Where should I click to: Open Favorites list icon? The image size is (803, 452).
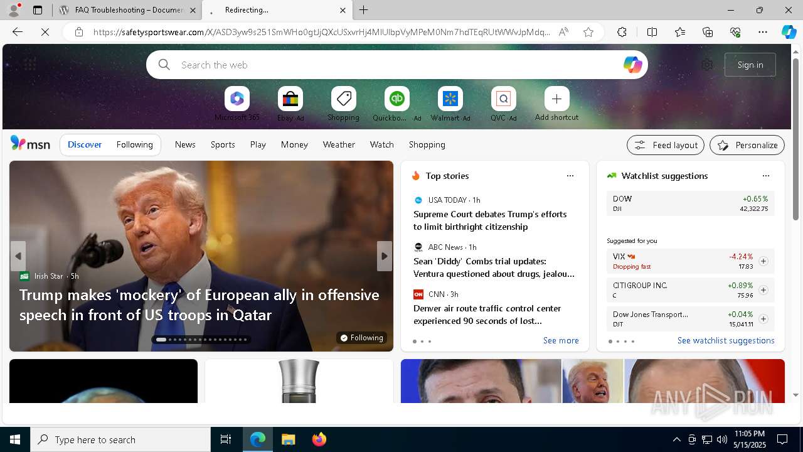680,32
